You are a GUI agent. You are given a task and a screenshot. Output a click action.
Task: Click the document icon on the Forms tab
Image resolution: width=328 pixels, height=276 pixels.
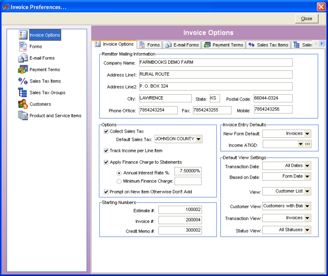142,45
